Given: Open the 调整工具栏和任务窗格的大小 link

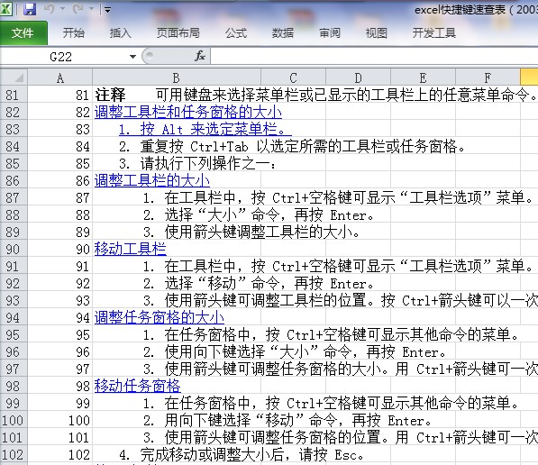Looking at the screenshot, I should click(x=188, y=113).
